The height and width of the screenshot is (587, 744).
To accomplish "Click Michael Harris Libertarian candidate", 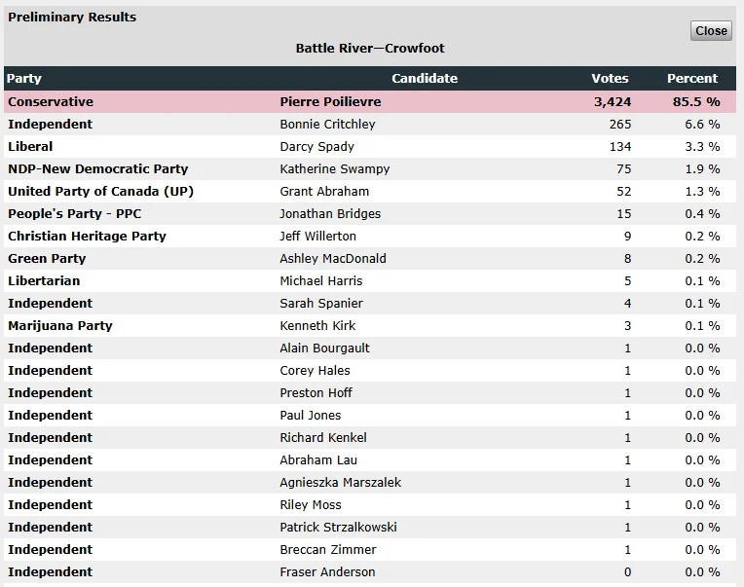I will 320,280.
